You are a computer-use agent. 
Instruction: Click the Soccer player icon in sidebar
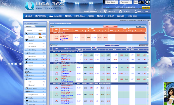click(26, 33)
